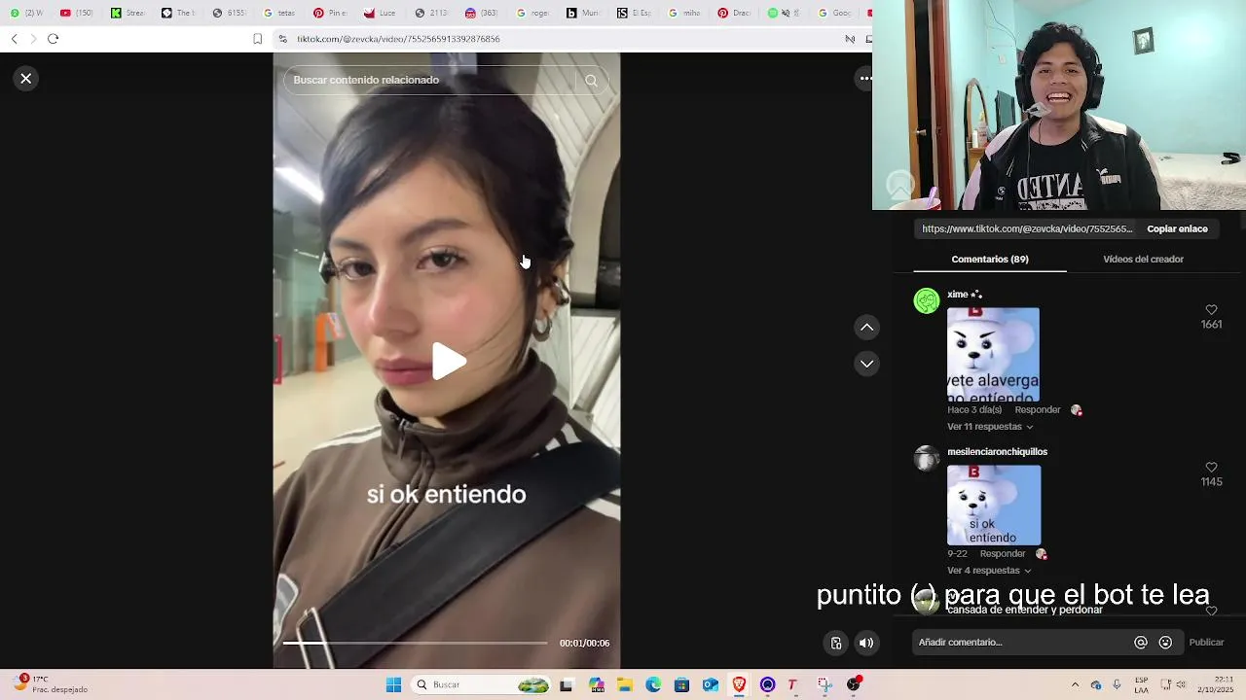This screenshot has width=1246, height=700.
Task: Reload the browser page
Action: coord(54,39)
